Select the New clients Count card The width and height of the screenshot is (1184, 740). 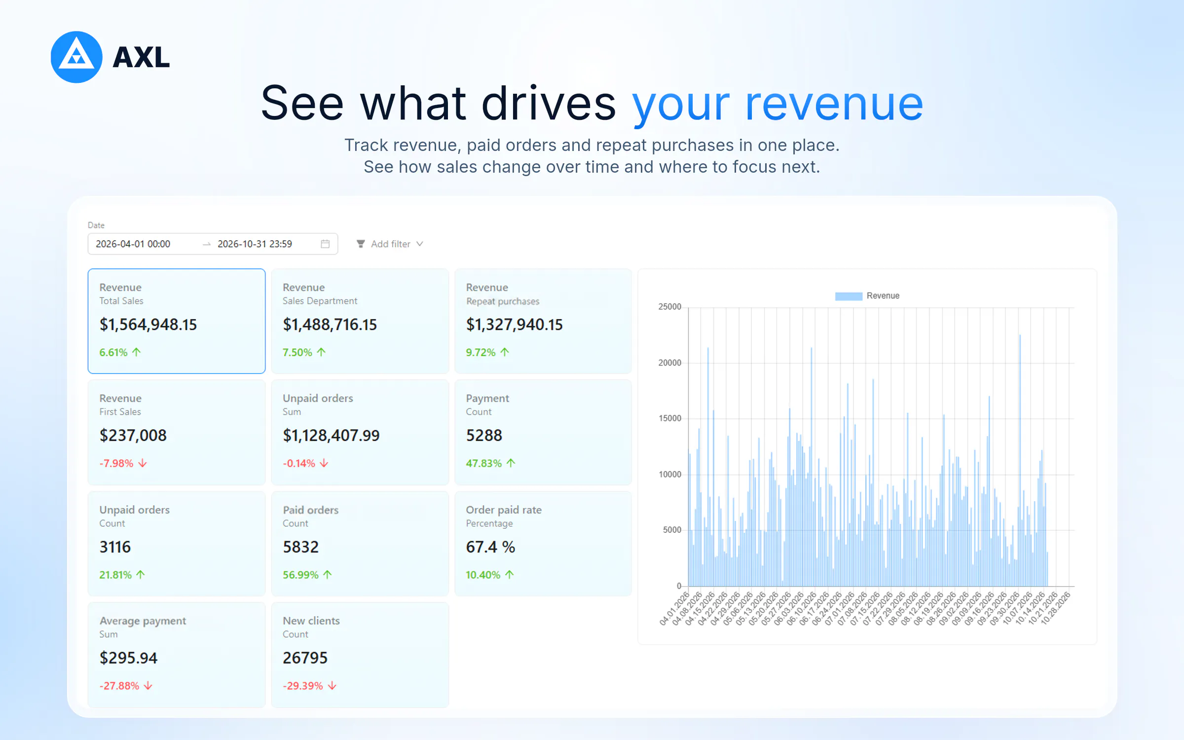pyautogui.click(x=360, y=655)
